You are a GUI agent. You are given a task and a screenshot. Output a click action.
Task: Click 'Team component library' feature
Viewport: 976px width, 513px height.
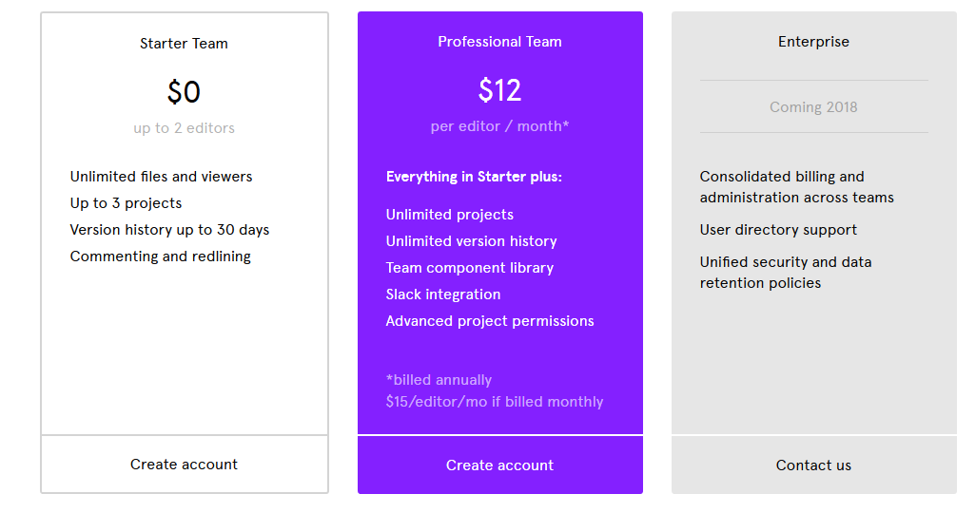click(x=469, y=268)
